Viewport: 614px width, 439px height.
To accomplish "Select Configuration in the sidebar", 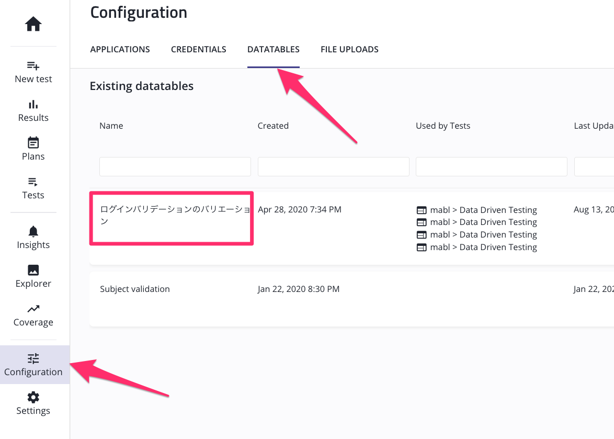I will pos(33,365).
